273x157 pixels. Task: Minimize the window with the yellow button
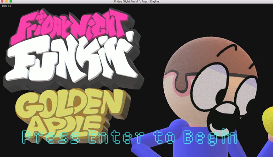(x=7, y=1)
